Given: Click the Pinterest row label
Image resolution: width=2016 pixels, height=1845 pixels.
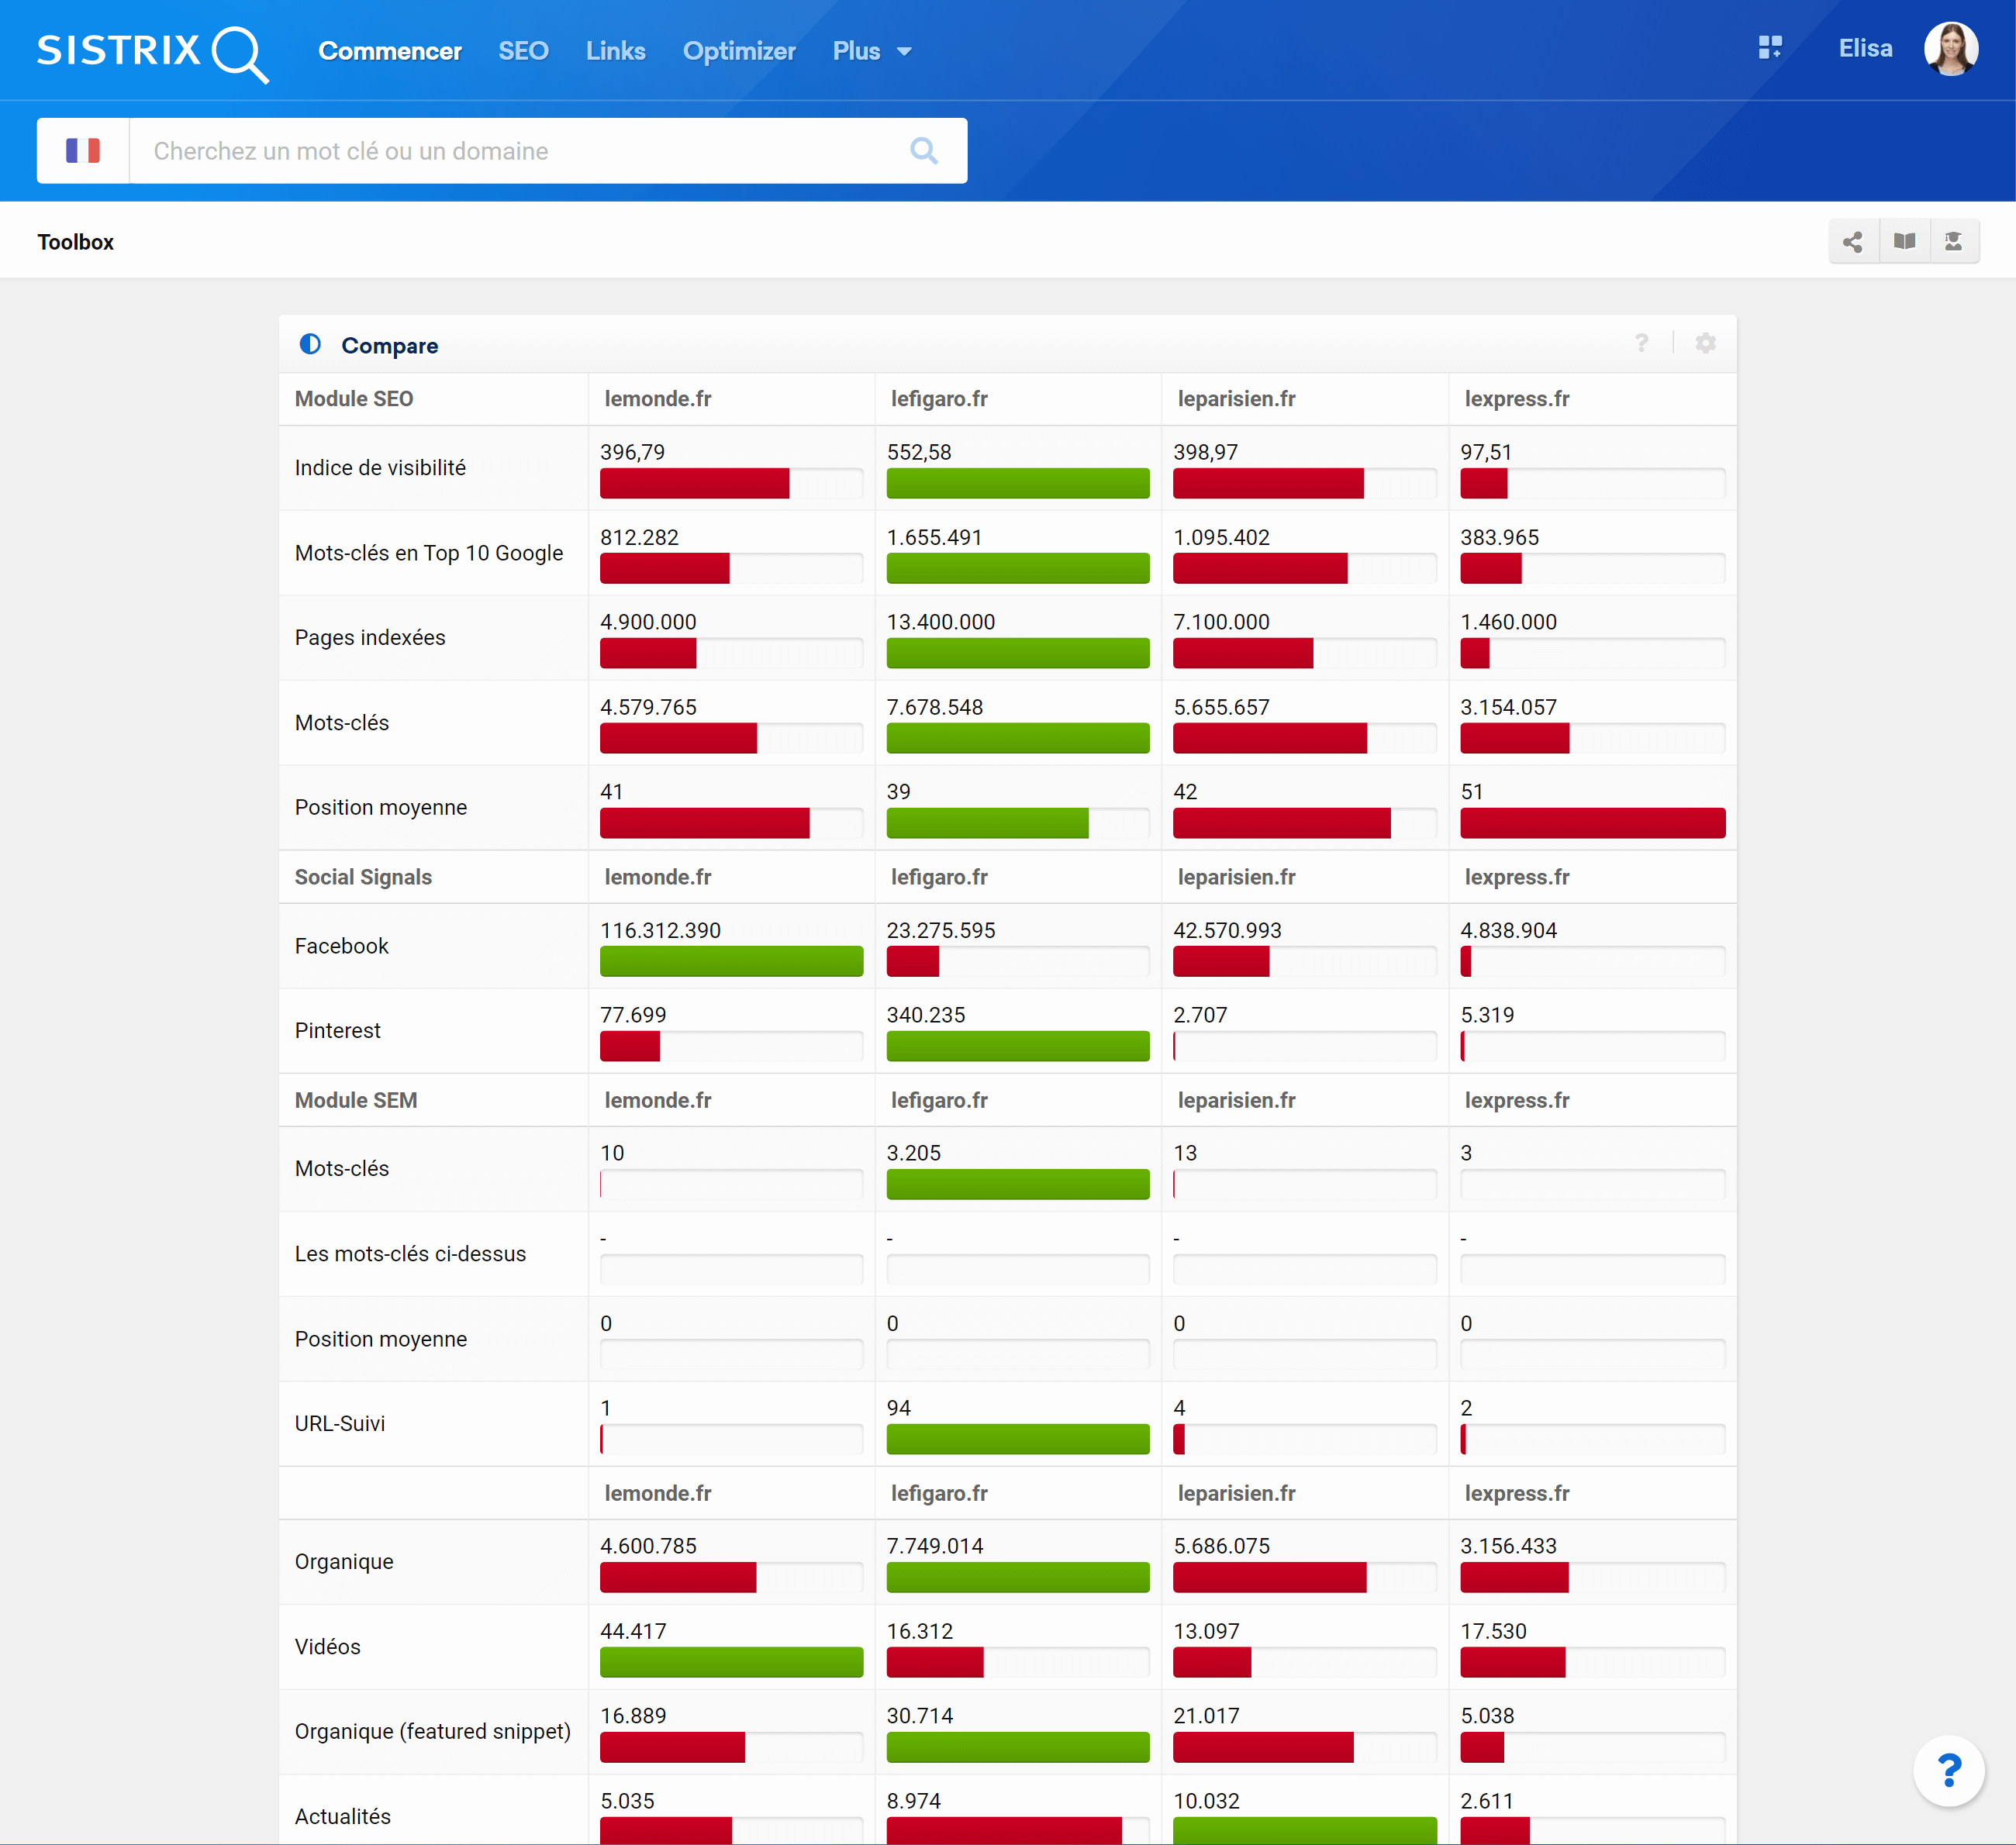Looking at the screenshot, I should click(337, 1030).
